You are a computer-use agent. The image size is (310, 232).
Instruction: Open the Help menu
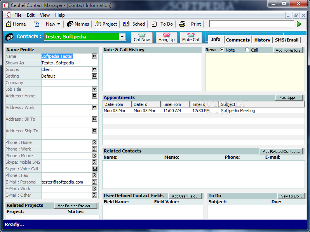60,15
